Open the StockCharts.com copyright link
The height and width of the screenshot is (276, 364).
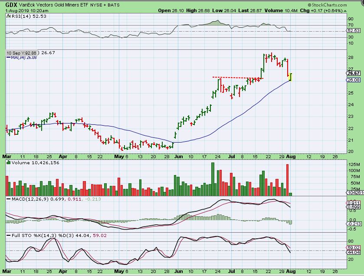tap(327, 5)
